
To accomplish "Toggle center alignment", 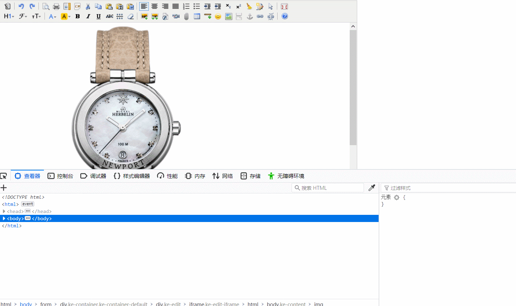I will click(155, 6).
